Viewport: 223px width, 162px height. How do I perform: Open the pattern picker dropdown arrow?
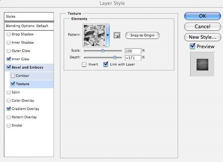pyautogui.click(x=108, y=35)
